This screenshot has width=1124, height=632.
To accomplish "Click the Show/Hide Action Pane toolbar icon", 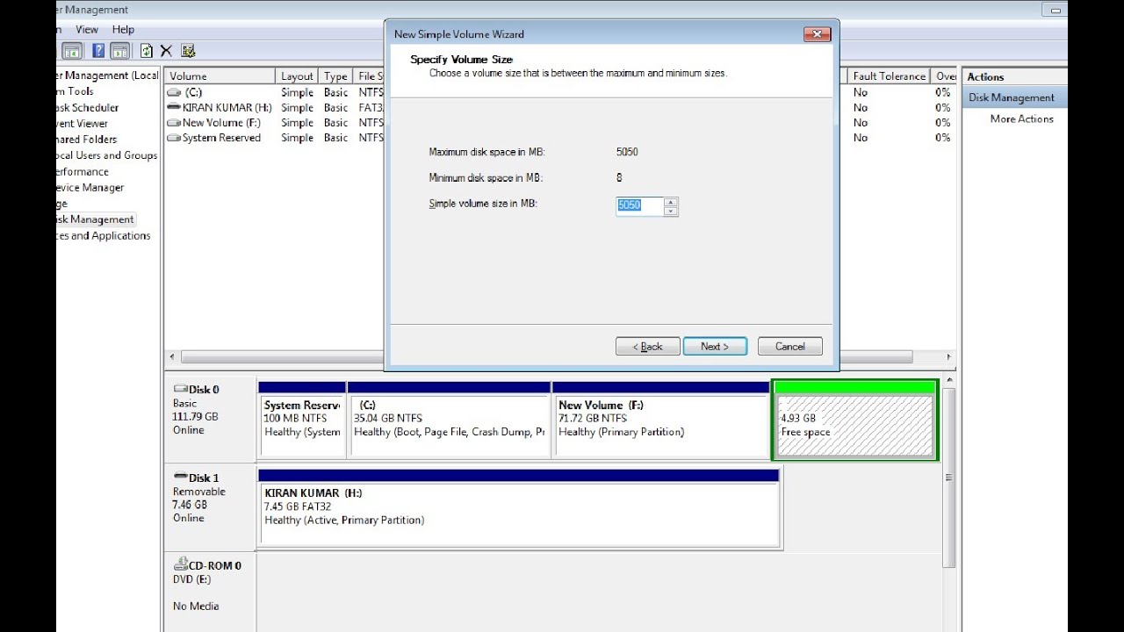I will 119,51.
